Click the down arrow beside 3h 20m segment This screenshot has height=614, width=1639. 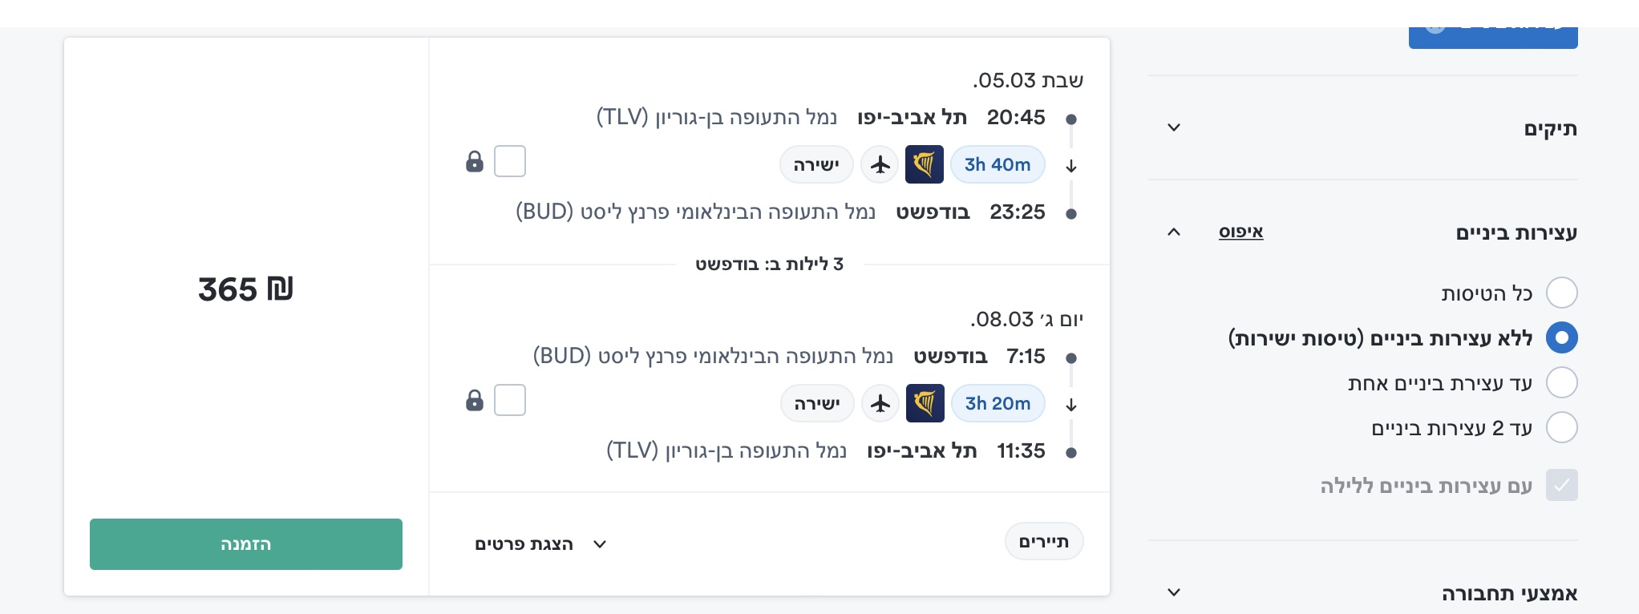point(1071,406)
